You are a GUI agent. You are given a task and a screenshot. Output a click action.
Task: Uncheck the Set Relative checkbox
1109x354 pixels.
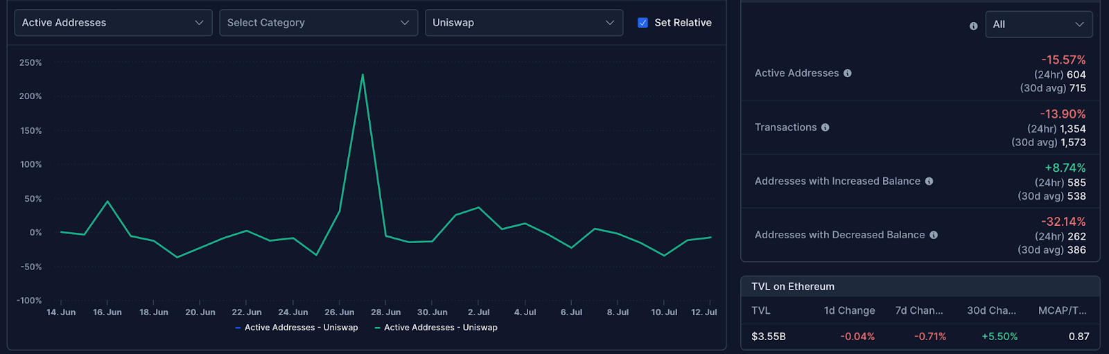click(x=643, y=23)
